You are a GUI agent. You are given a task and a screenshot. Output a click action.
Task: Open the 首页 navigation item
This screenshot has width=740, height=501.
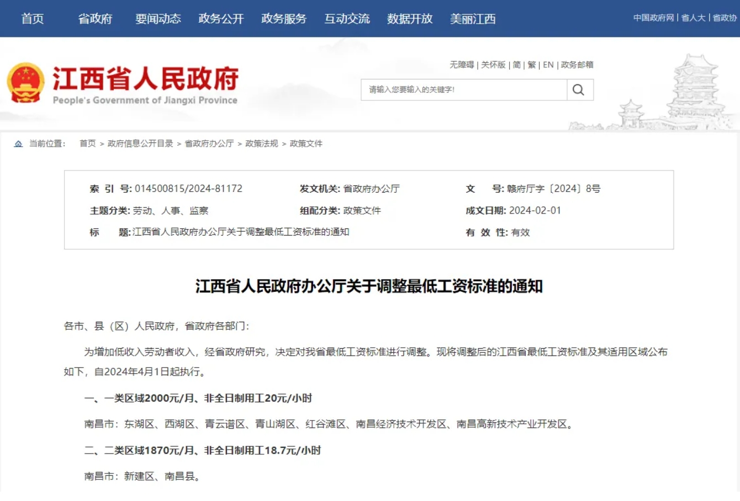[x=33, y=19]
